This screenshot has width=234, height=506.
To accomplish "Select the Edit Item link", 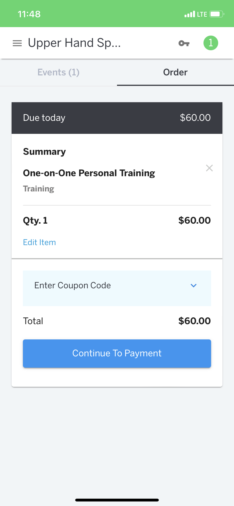I will coord(39,242).
